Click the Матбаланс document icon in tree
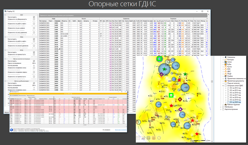 [223, 107]
